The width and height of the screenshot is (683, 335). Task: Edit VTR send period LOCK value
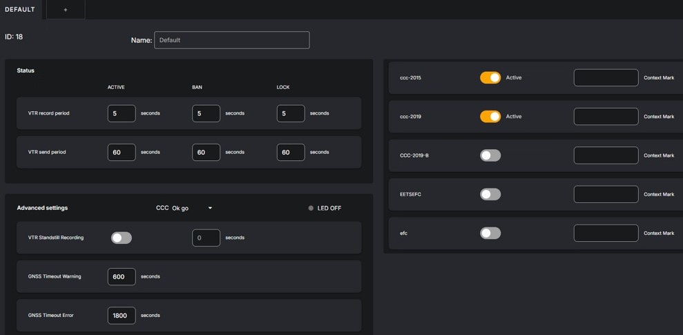(291, 153)
